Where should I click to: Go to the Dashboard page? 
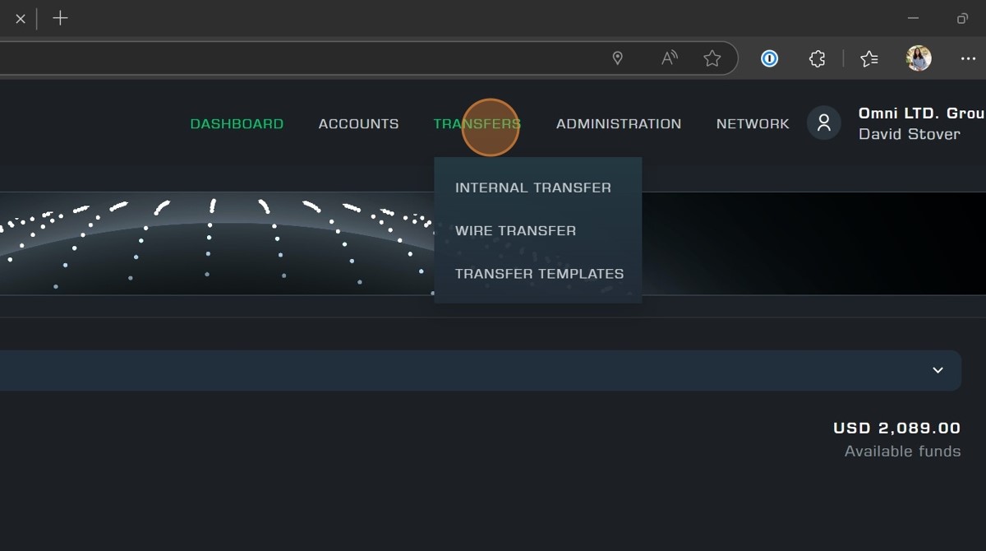tap(237, 124)
